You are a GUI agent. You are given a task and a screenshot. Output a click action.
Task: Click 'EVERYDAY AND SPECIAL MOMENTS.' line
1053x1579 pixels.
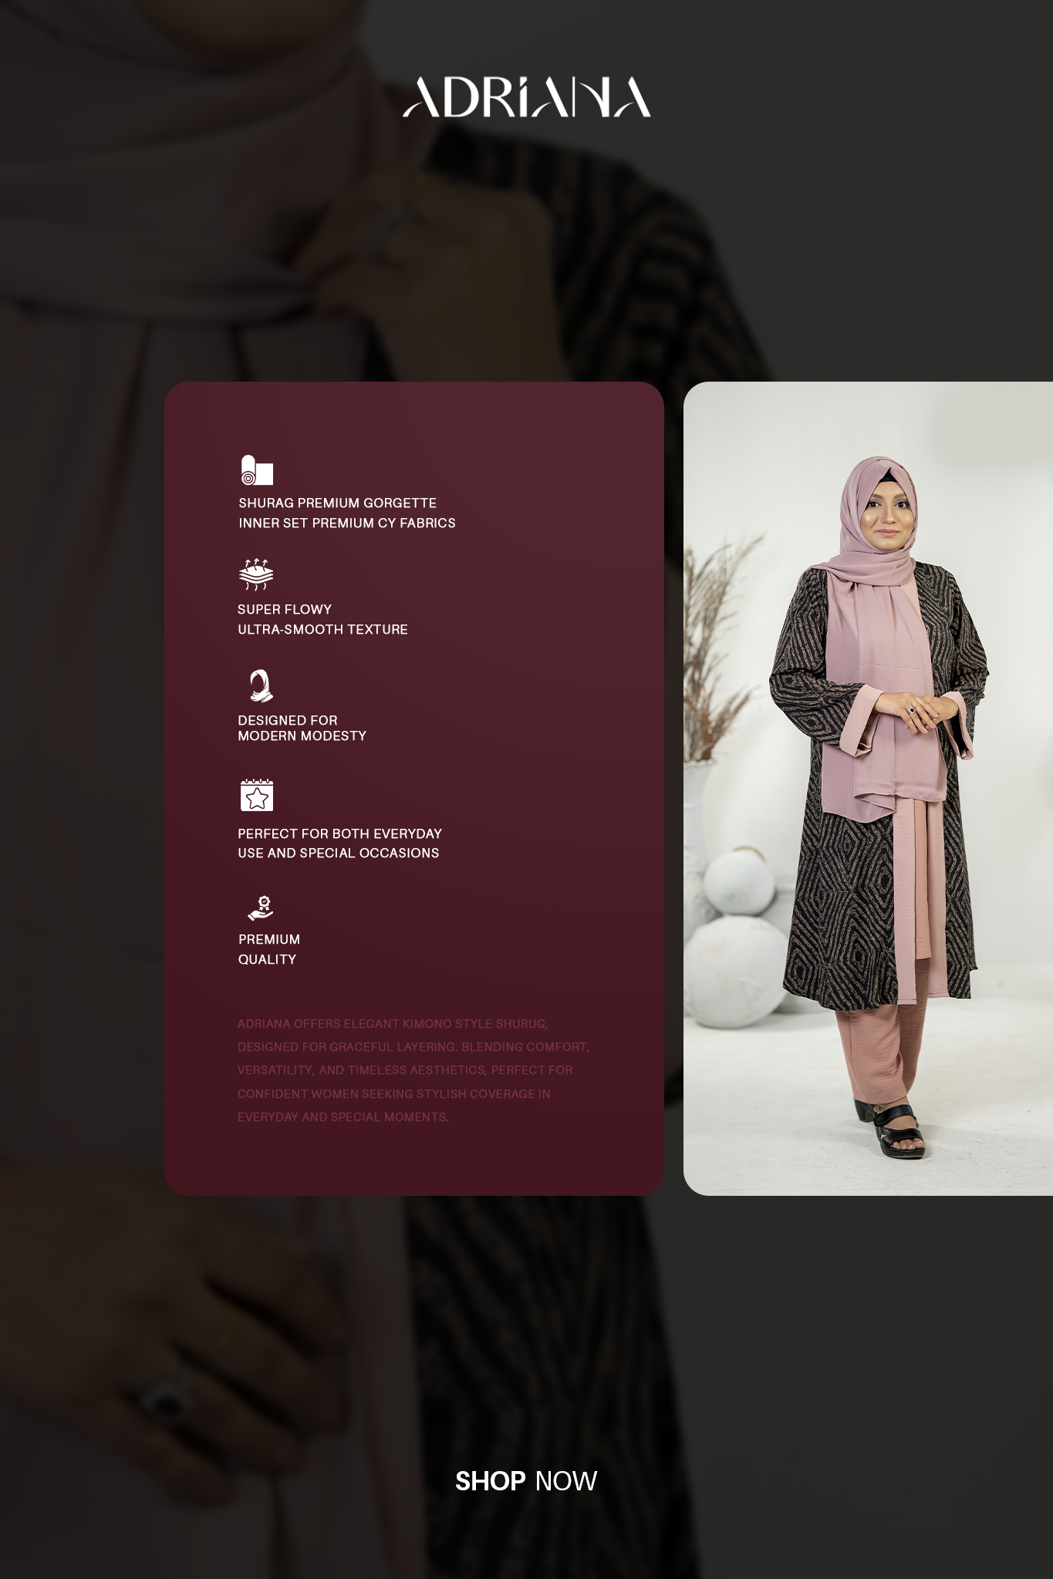pyautogui.click(x=343, y=1117)
